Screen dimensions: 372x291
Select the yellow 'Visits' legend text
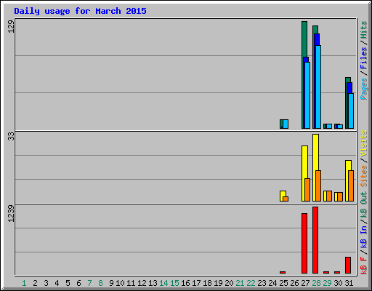(x=364, y=143)
